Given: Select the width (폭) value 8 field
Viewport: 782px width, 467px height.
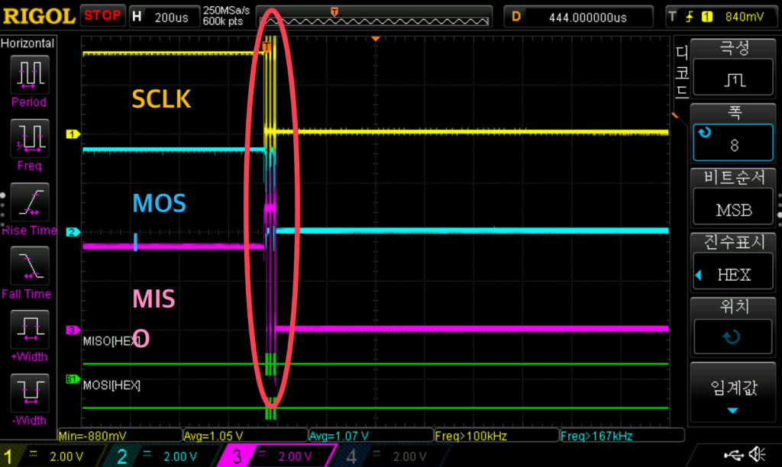Looking at the screenshot, I should (x=733, y=143).
